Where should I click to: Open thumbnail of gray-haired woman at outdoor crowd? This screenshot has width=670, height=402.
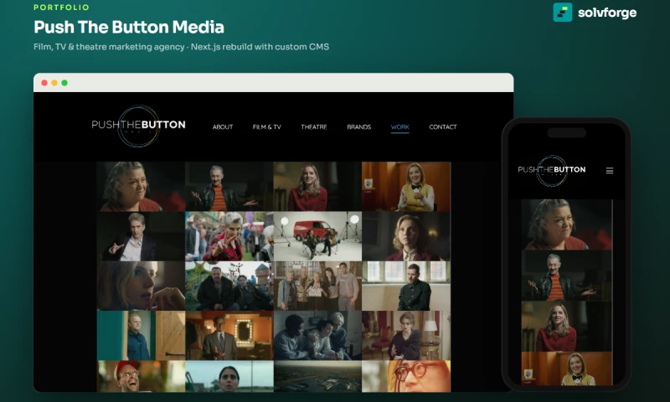click(x=229, y=236)
